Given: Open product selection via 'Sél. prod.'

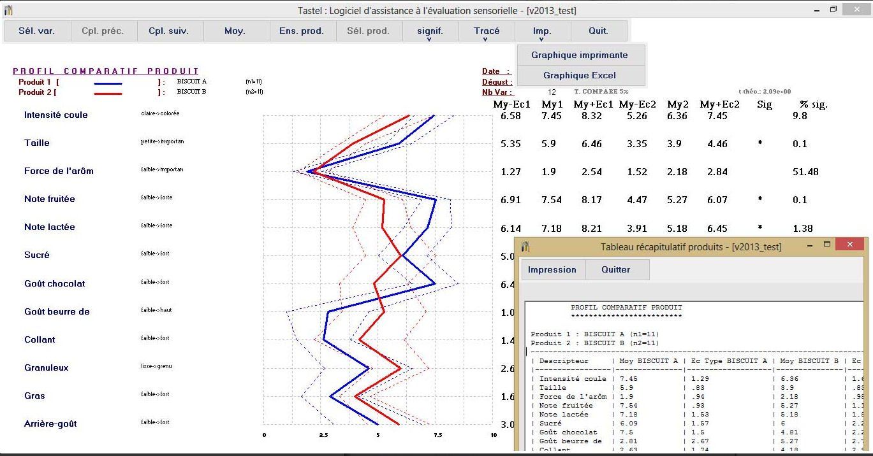Looking at the screenshot, I should 369,31.
